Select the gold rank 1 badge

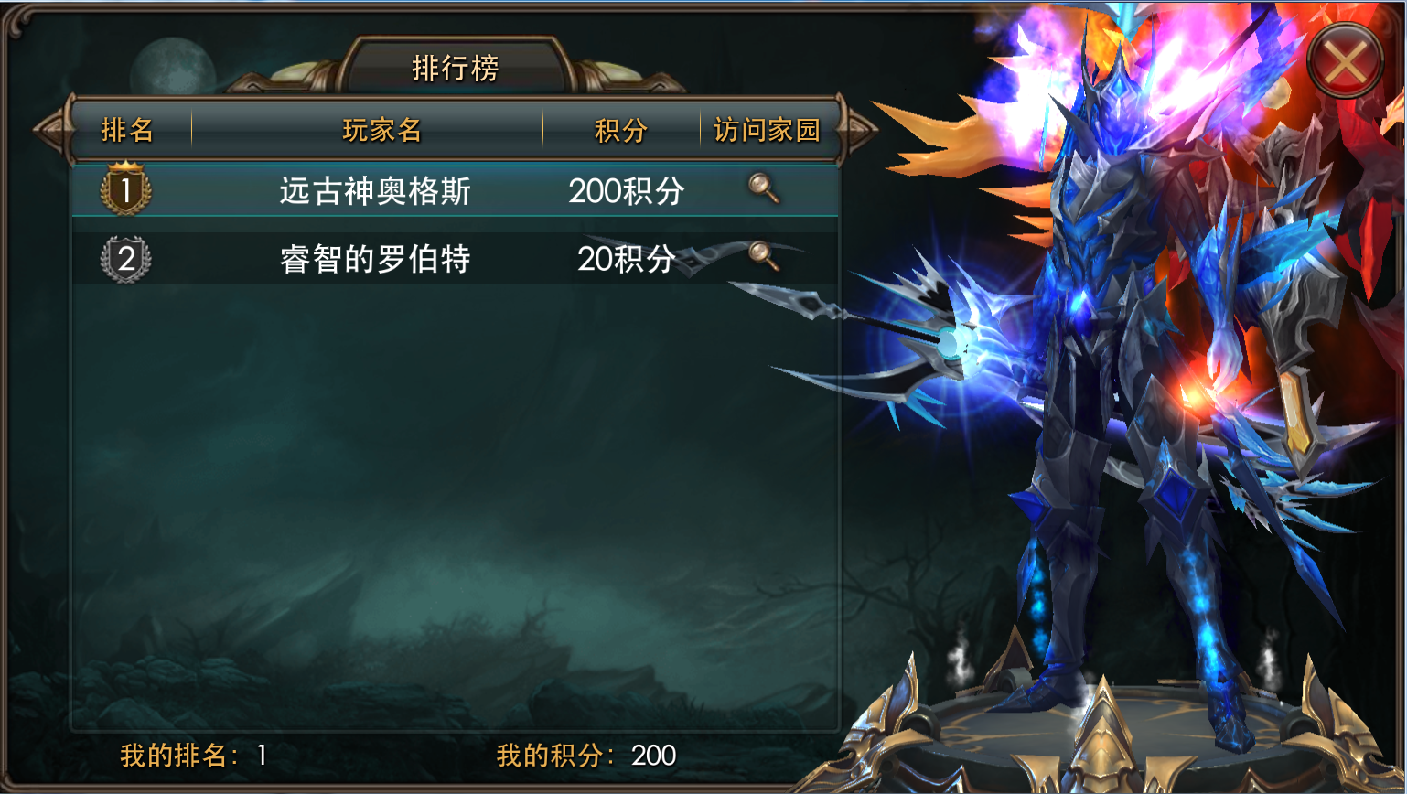(x=125, y=188)
